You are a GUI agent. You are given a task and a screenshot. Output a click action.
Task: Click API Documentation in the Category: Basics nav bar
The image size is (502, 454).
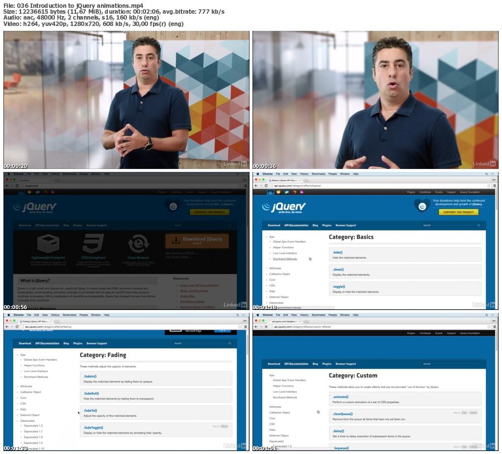[296, 225]
